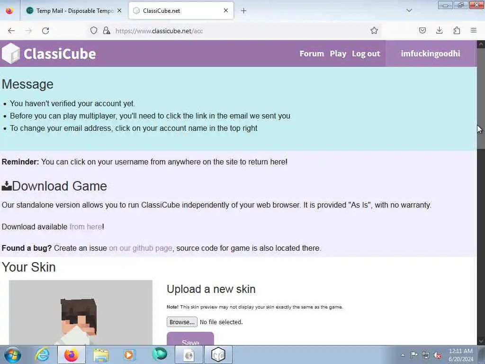Click the site security padlock icon
Viewport: 485px width, 364px height.
[107, 30]
